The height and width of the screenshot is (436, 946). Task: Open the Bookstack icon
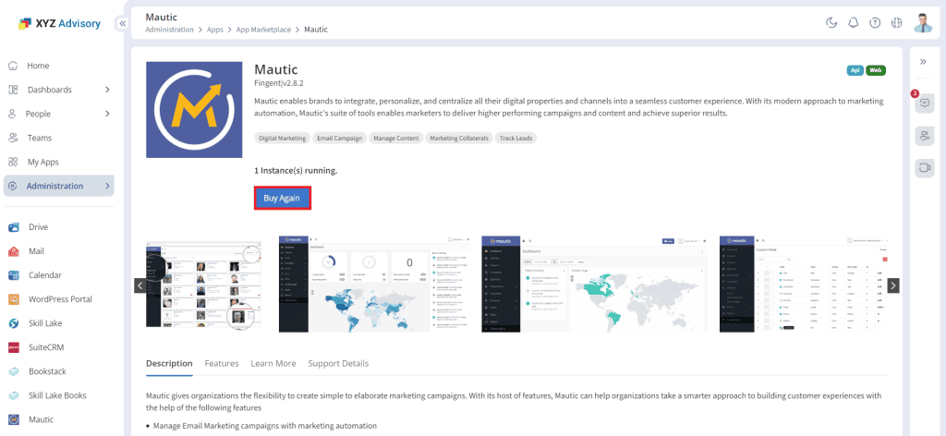tap(15, 372)
